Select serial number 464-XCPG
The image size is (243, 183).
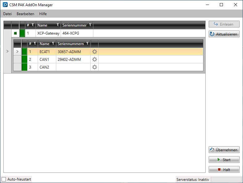pyautogui.click(x=77, y=33)
